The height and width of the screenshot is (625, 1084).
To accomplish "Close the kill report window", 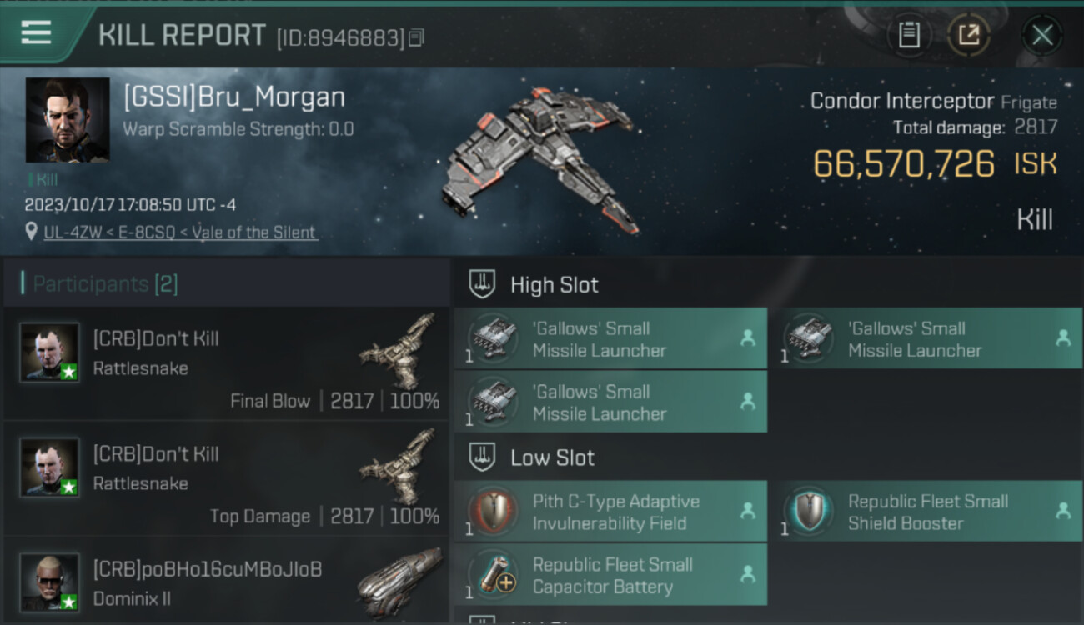I will tap(1041, 35).
